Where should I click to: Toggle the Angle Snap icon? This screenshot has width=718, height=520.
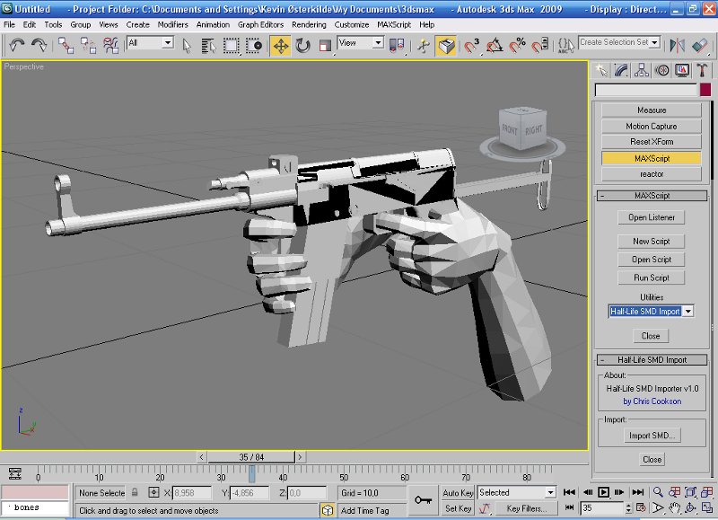[x=495, y=46]
